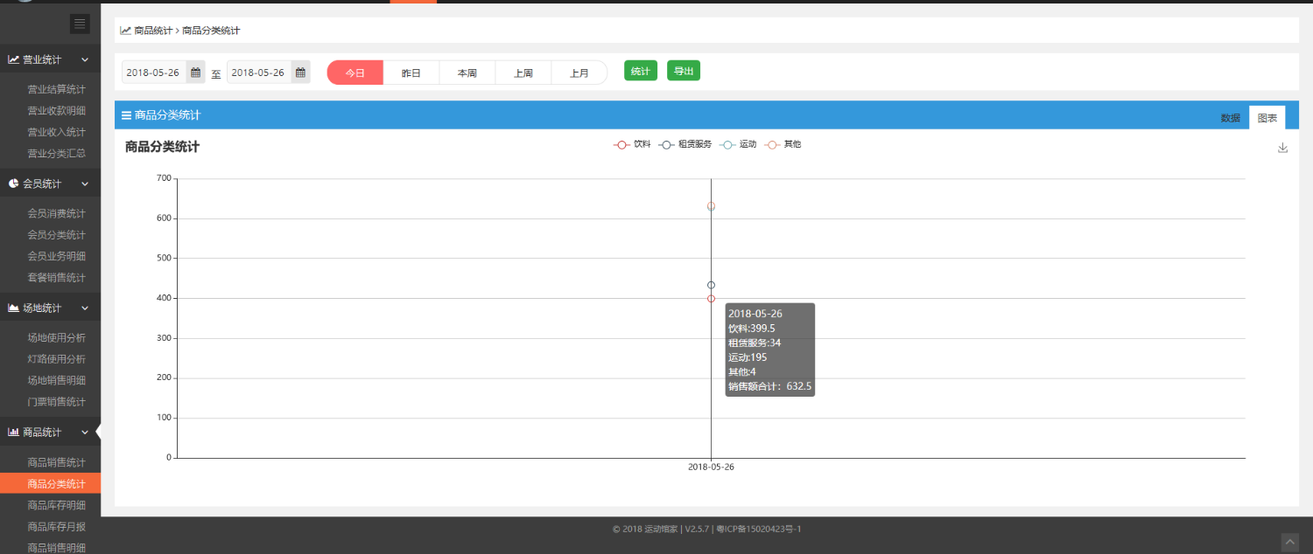Select the 今日 date range
The width and height of the screenshot is (1313, 554).
coord(355,73)
